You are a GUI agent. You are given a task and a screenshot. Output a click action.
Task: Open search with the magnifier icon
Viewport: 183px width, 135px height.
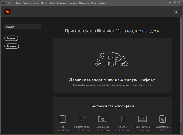pyautogui.click(x=176, y=11)
